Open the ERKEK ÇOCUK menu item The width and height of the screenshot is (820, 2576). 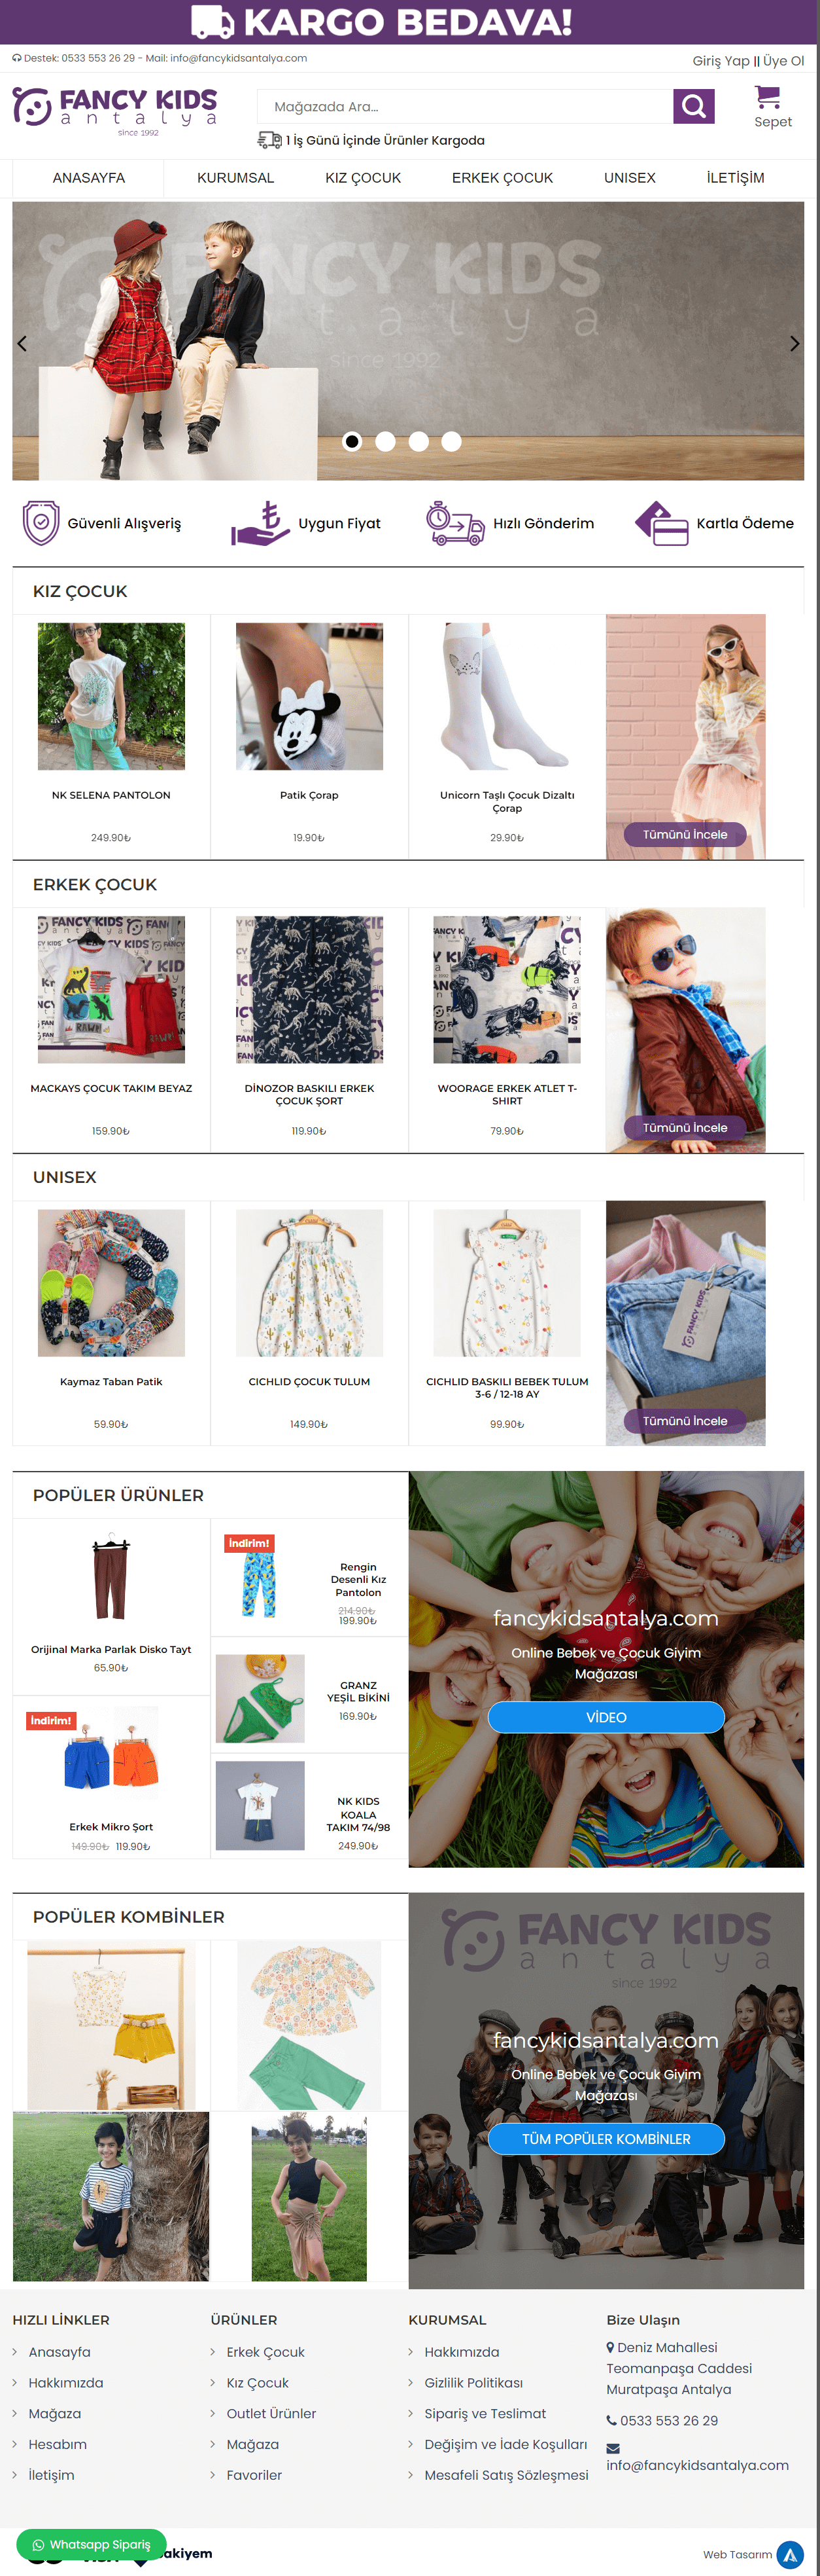click(502, 178)
